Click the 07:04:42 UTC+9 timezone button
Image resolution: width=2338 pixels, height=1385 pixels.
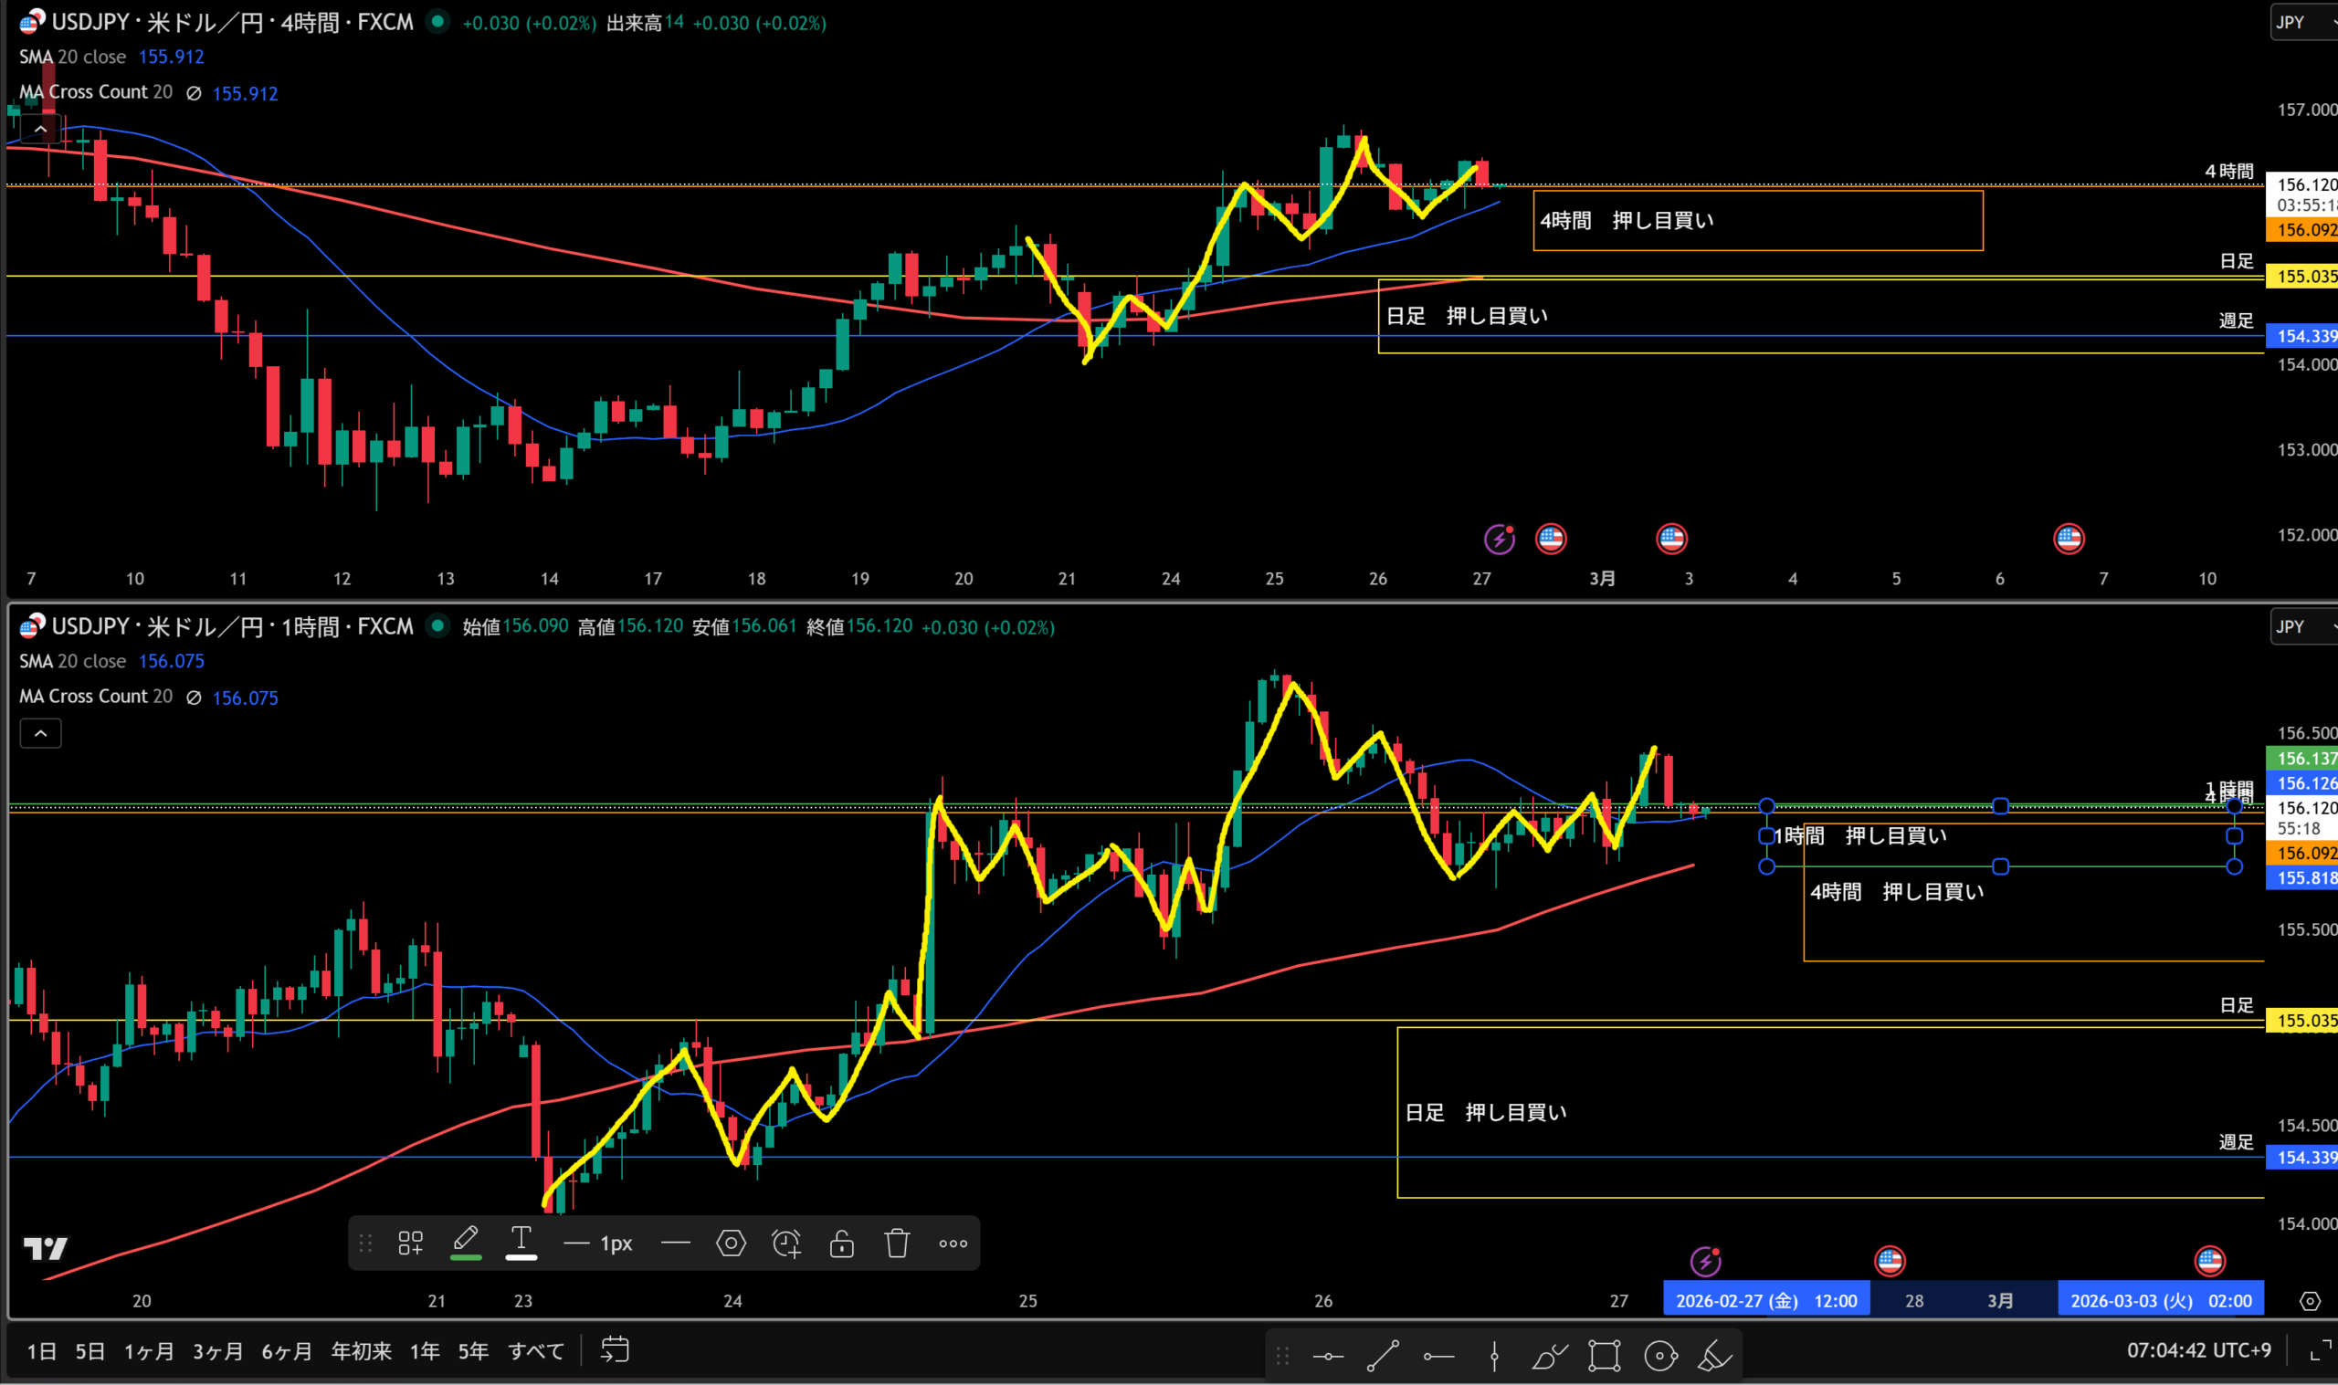(x=2198, y=1350)
